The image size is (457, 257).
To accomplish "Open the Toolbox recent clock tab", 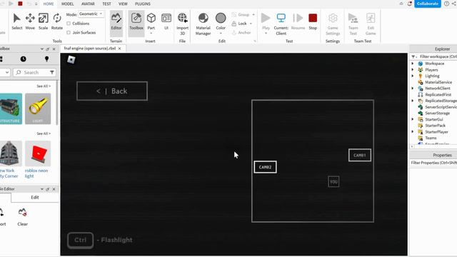I will pos(24,59).
